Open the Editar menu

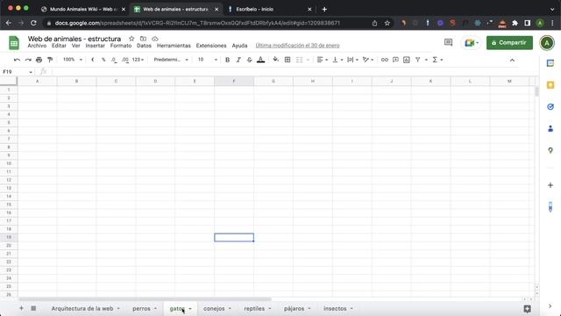pos(59,46)
